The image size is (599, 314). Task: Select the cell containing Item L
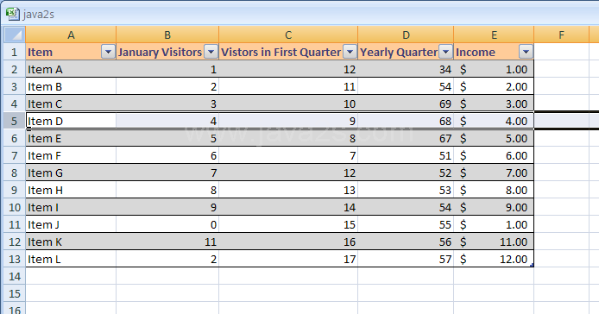click(x=71, y=259)
